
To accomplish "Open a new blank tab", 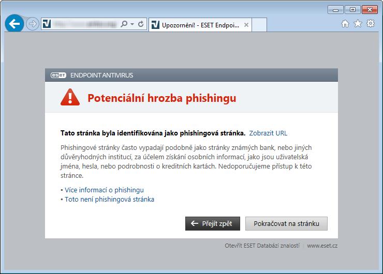I will pos(259,25).
